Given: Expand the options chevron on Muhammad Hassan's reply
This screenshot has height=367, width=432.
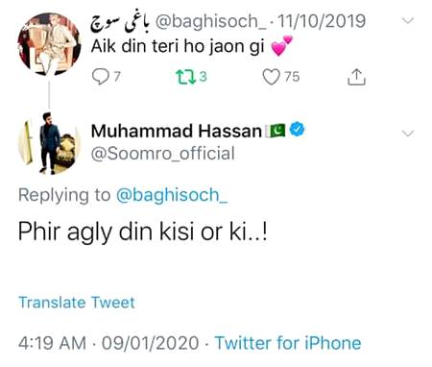Looking at the screenshot, I should (408, 134).
